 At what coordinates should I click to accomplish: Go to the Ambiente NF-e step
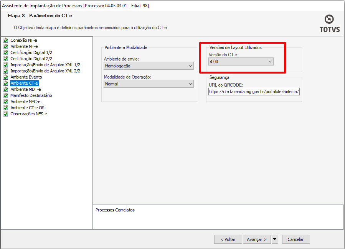(x=24, y=46)
